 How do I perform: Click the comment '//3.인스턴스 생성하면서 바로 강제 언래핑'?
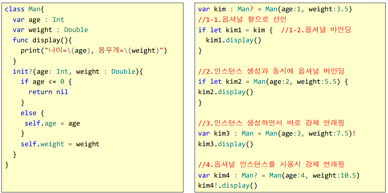tap(271, 123)
